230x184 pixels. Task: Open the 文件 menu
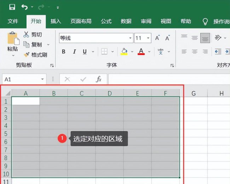coord(13,21)
